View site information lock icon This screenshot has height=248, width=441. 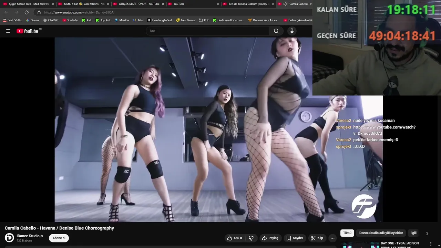39,12
